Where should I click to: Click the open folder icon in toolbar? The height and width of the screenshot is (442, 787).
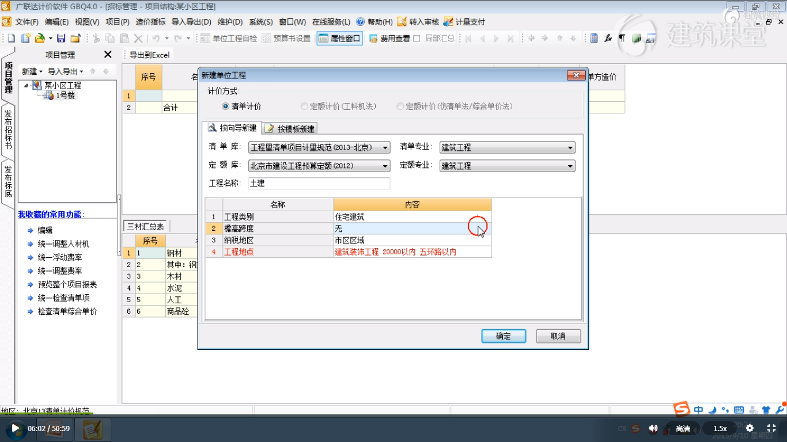(40, 39)
